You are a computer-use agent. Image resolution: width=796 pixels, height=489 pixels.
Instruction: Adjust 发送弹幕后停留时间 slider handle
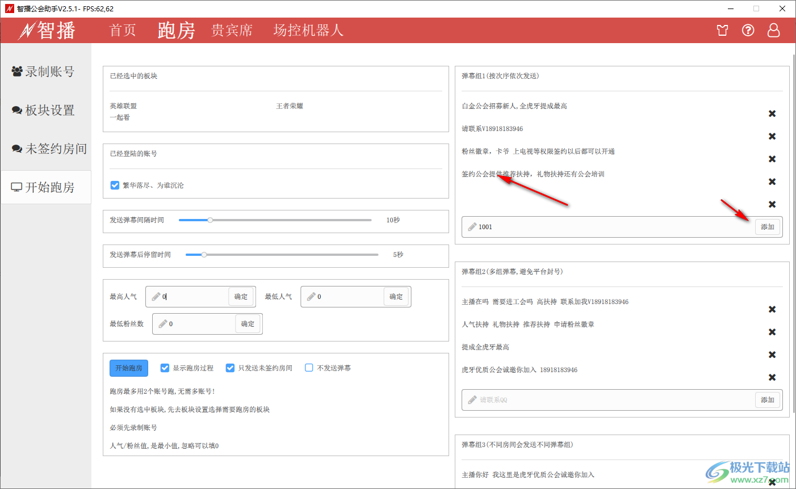tap(204, 255)
